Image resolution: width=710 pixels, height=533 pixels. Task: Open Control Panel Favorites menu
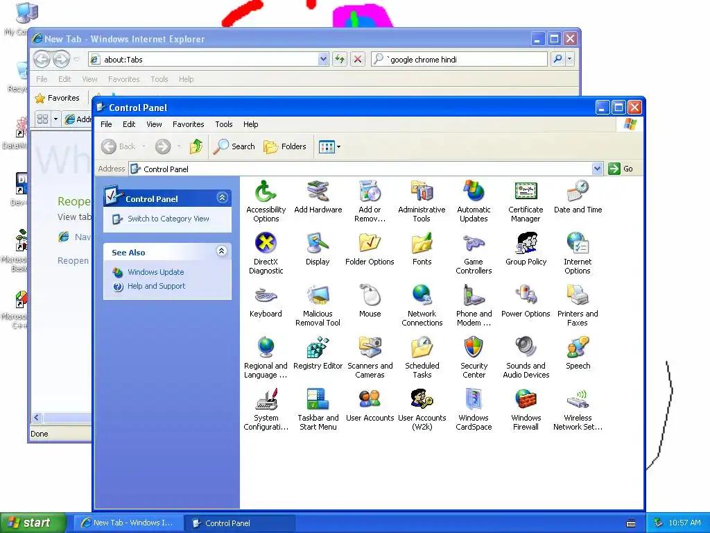pyautogui.click(x=189, y=124)
